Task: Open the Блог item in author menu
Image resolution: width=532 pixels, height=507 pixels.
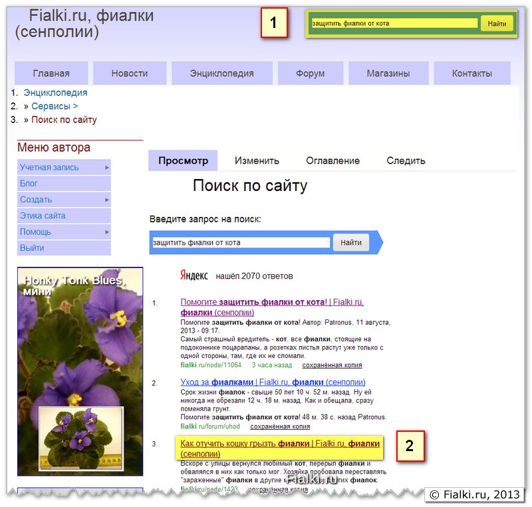Action: point(64,183)
